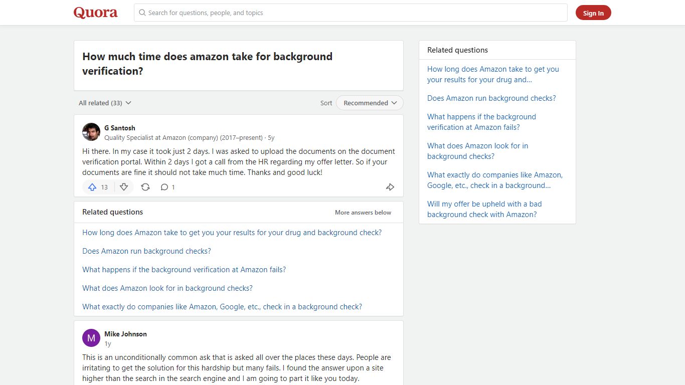This screenshot has height=385, width=685.
Task: Open sidebar link about bad background check offer
Action: point(484,209)
